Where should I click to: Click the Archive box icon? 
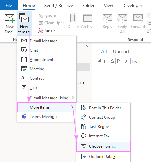pos(88,18)
